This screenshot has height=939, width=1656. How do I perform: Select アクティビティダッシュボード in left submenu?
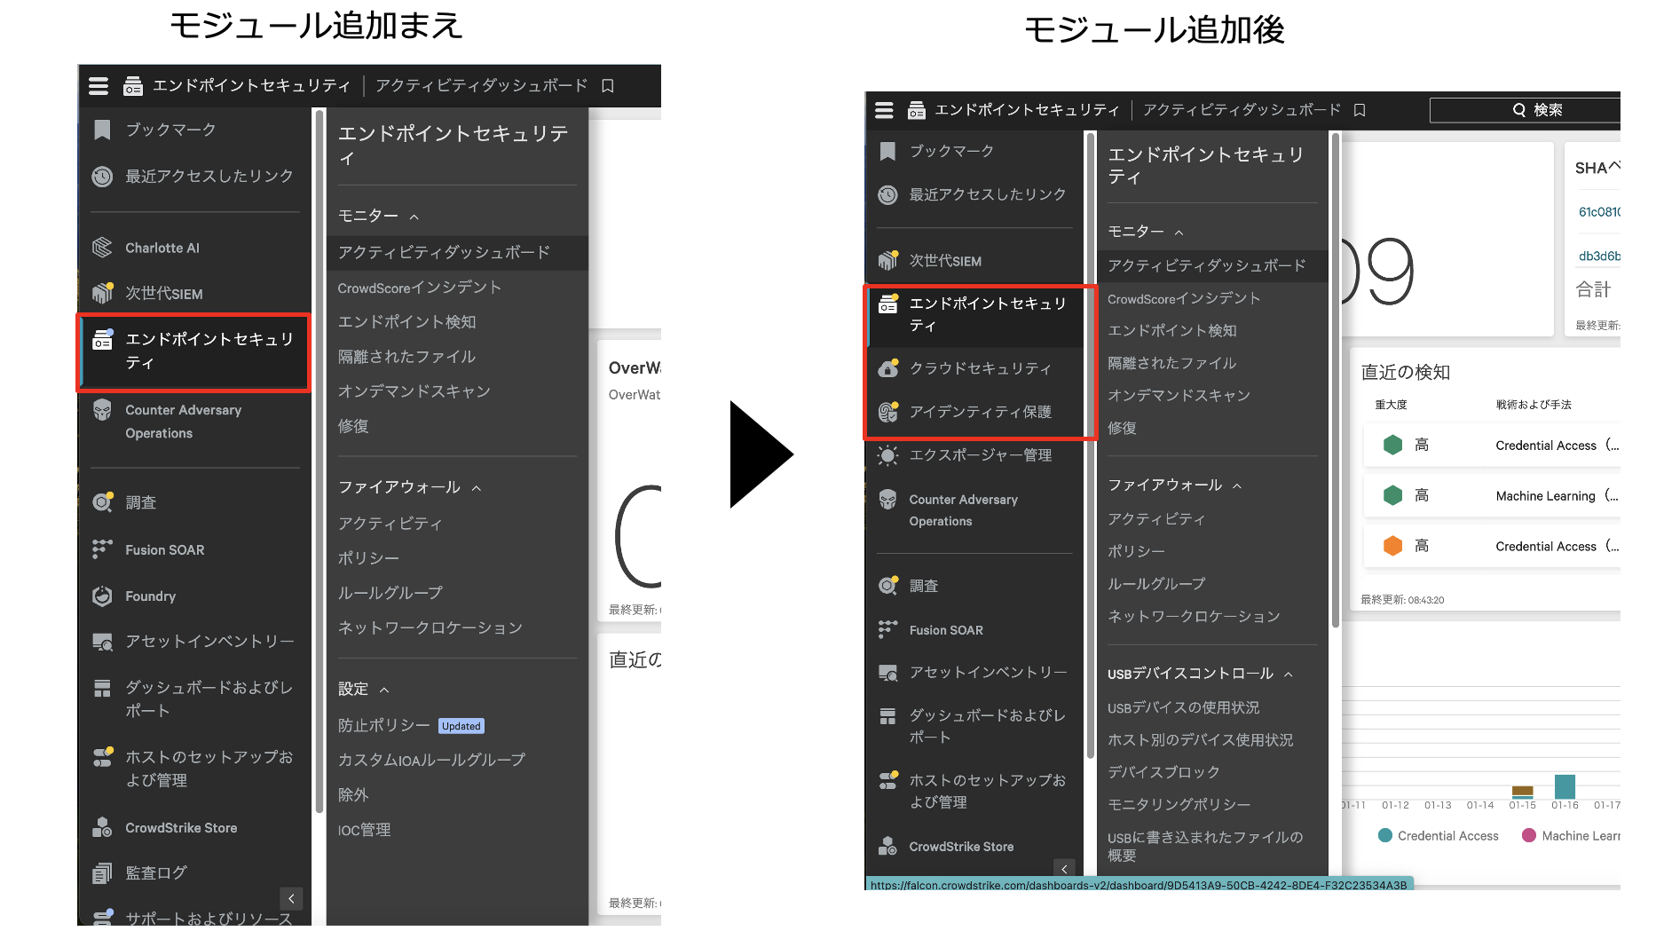[x=457, y=253]
